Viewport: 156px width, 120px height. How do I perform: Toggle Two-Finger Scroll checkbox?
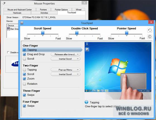point(25,74)
